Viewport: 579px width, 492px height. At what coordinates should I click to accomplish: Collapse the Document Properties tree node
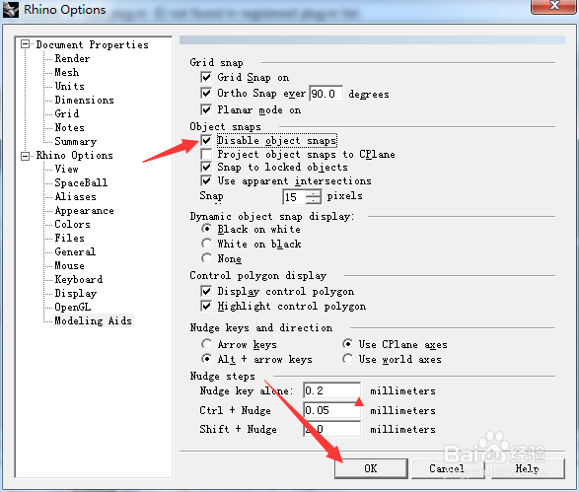tap(25, 44)
